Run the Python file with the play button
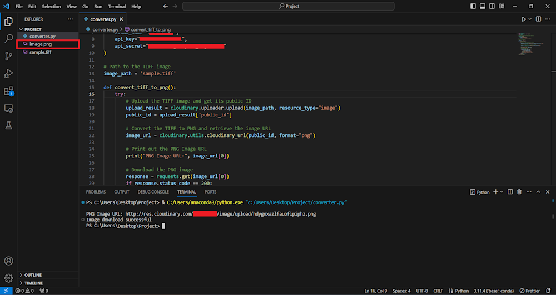This screenshot has width=556, height=295. coord(523,19)
